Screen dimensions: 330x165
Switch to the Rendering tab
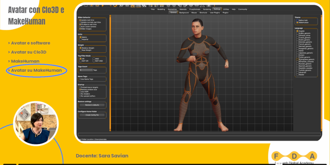207,9
